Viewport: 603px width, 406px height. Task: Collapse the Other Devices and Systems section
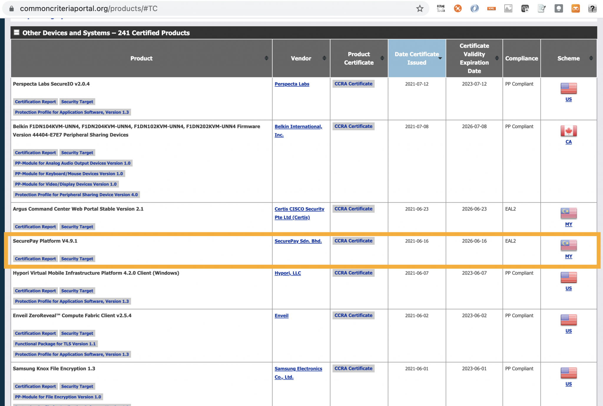(x=17, y=33)
